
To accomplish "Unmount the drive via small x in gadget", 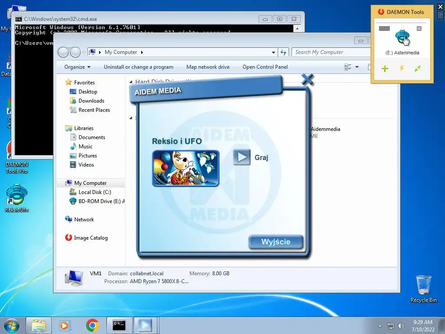I will [x=419, y=28].
